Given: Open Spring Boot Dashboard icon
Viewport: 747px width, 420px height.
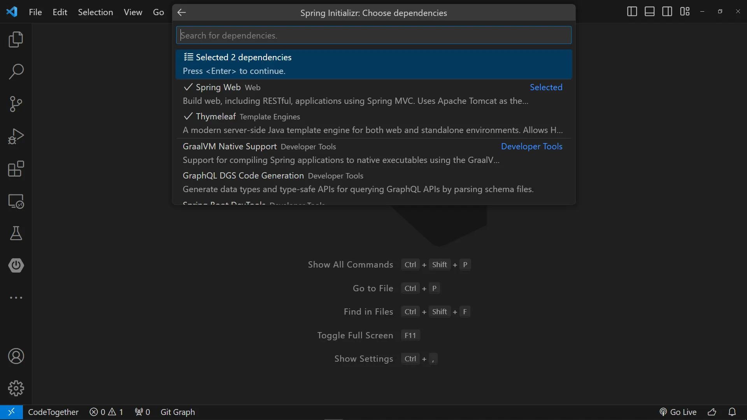Looking at the screenshot, I should [16, 266].
